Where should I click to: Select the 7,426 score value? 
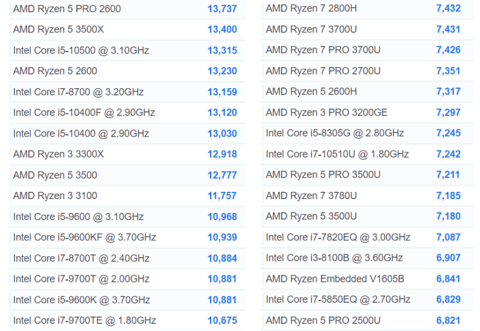pos(448,50)
